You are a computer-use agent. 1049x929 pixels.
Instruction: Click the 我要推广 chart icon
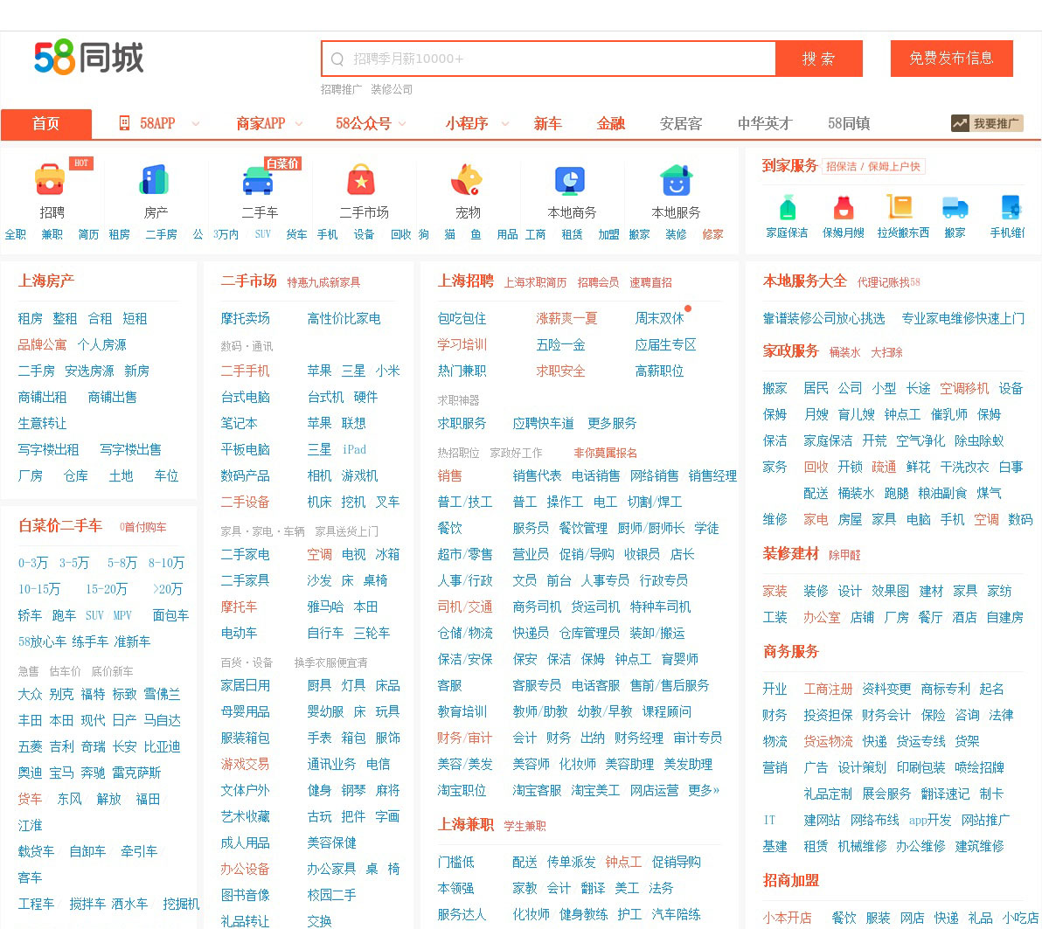tap(961, 123)
